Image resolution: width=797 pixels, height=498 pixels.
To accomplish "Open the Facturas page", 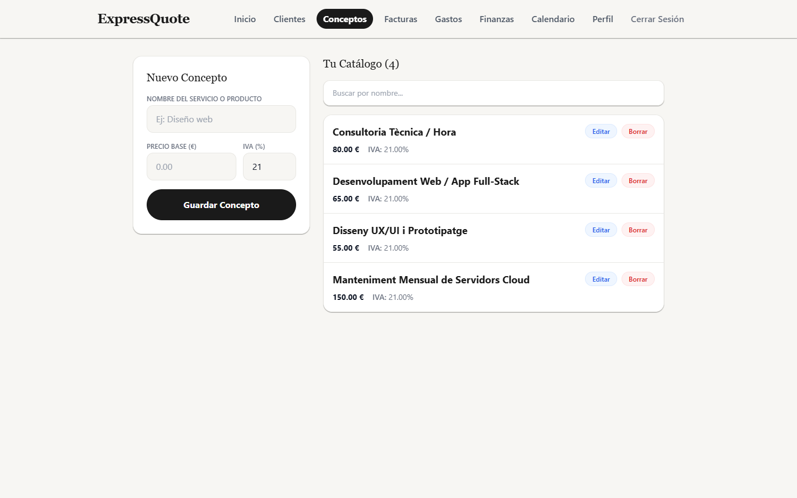I will click(401, 19).
